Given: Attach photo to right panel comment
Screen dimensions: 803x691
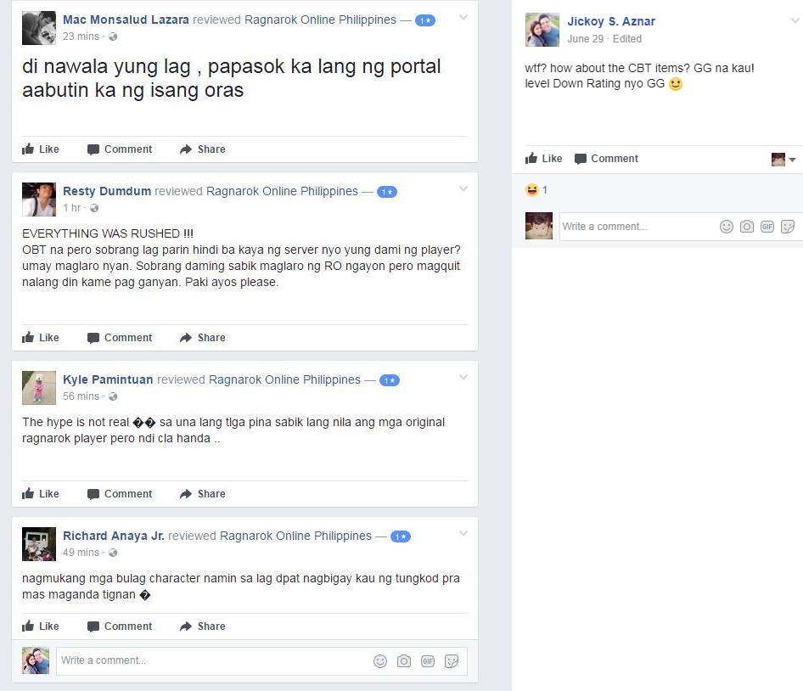Looking at the screenshot, I should pyautogui.click(x=747, y=227).
